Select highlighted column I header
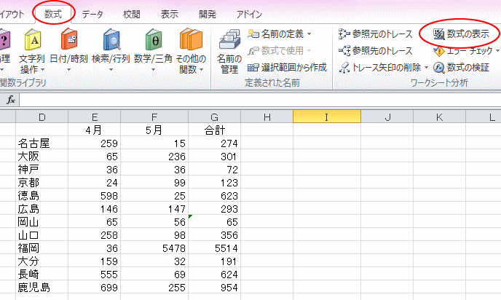Screen dimensions: 501x300 (327, 117)
